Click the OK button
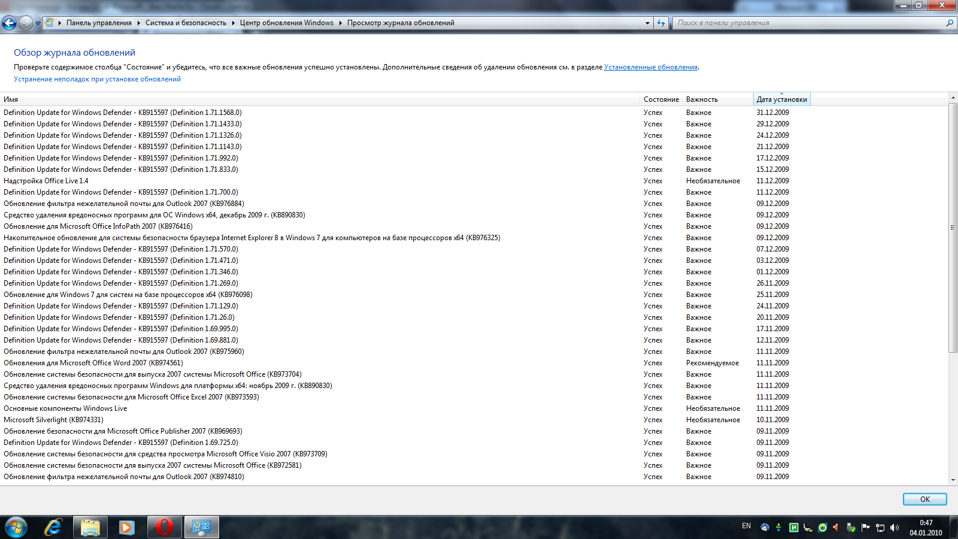This screenshot has height=539, width=958. (x=925, y=499)
